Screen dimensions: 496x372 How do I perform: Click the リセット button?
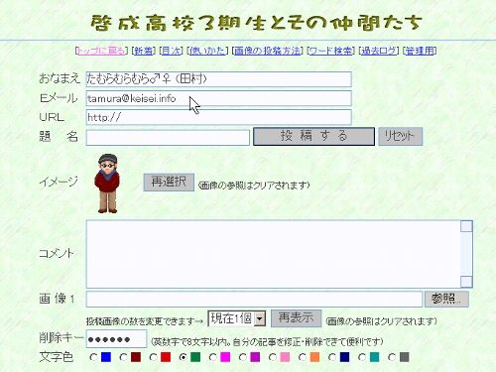400,136
